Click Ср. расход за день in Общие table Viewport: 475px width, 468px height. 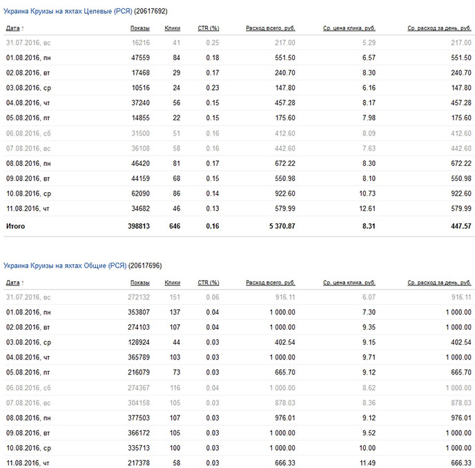(x=437, y=283)
